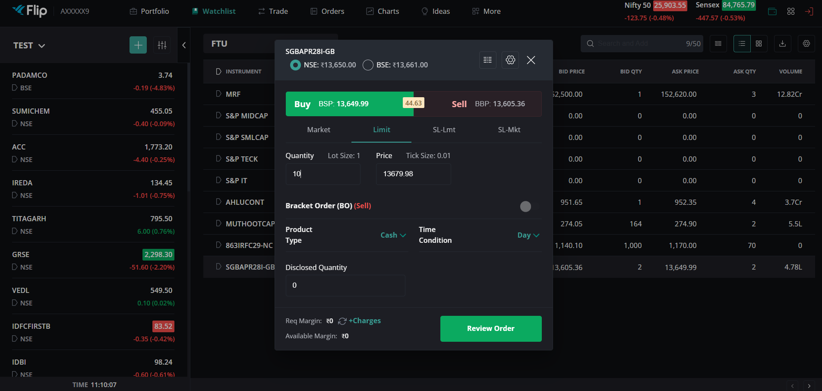Open watchlist table settings gear
Screen dimensions: 822x391
pyautogui.click(x=806, y=44)
